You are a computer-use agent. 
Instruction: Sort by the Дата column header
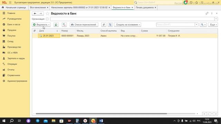coord(49,31)
